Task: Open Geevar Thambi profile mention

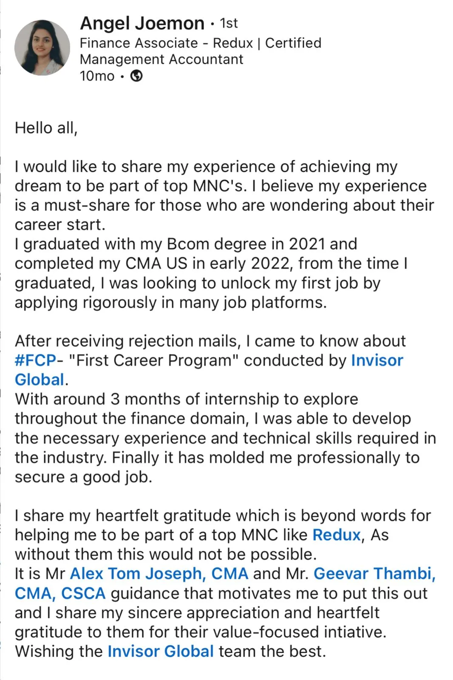Action: point(226,583)
